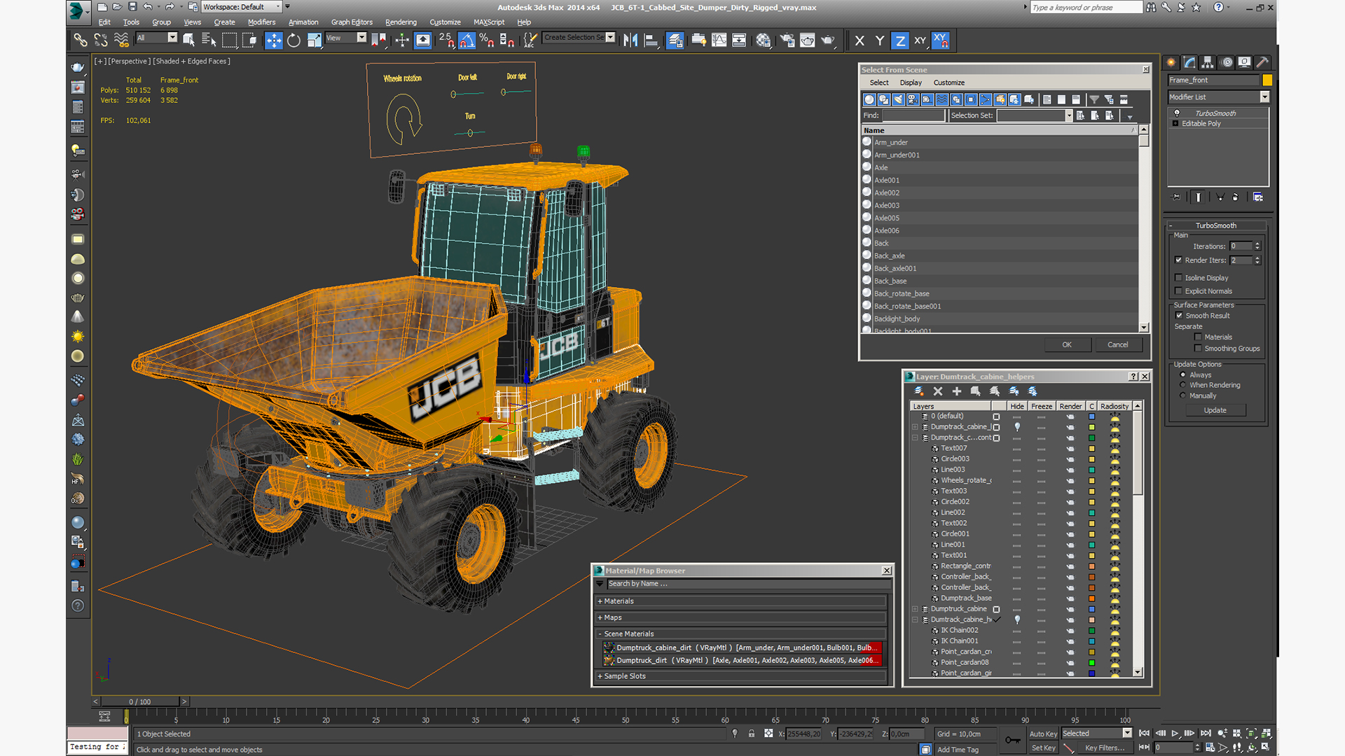Open the Create Selection Set dropdown
1345x756 pixels.
[579, 38]
